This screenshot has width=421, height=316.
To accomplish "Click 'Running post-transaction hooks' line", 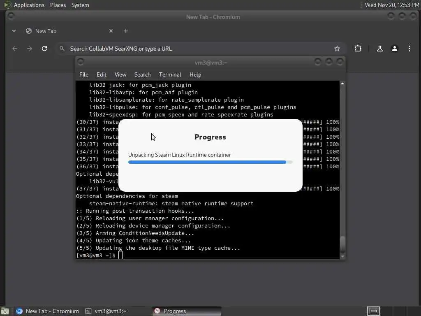I will [135, 211].
